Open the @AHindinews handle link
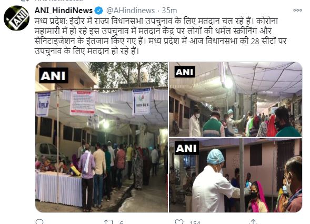Viewport: 310px width, 224px height. pos(131,11)
